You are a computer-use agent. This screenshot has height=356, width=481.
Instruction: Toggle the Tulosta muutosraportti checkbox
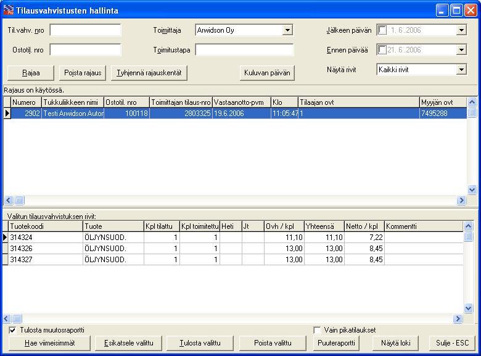12,330
